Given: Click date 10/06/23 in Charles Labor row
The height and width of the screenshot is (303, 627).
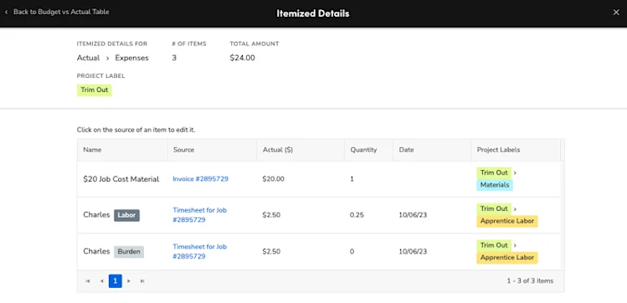Looking at the screenshot, I should point(413,215).
